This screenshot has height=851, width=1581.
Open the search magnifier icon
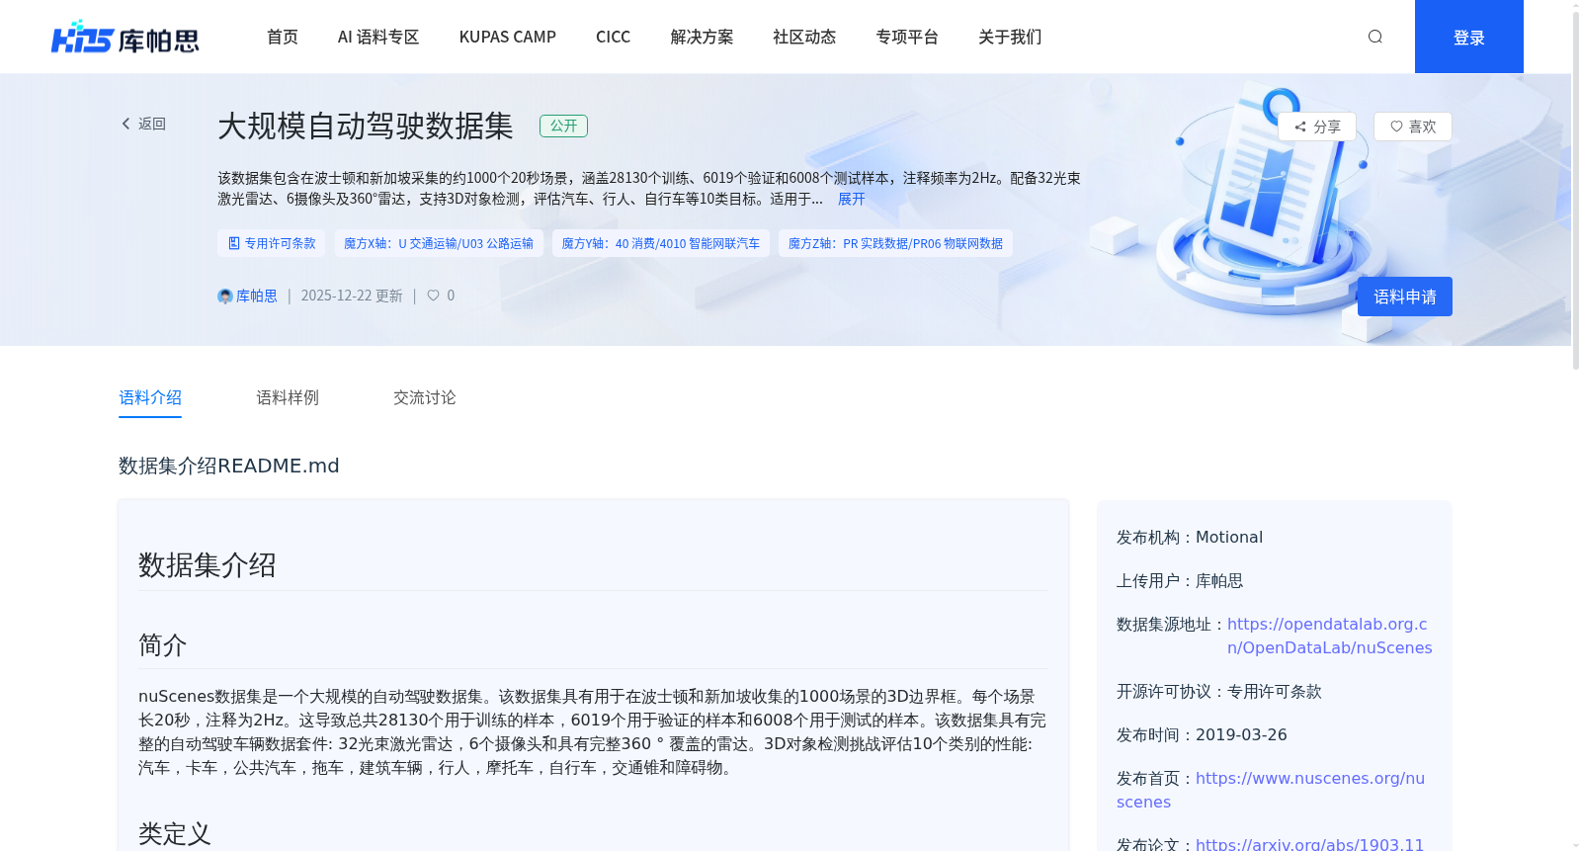pyautogui.click(x=1374, y=37)
